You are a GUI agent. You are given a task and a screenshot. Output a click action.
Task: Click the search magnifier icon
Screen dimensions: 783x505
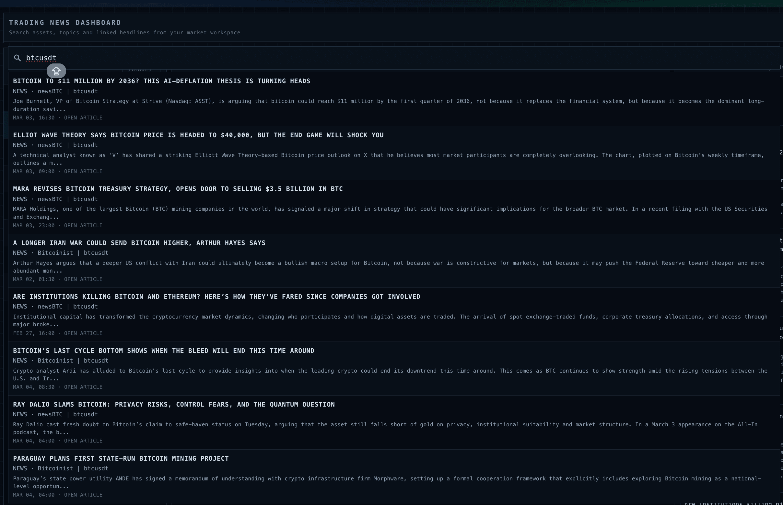18,58
